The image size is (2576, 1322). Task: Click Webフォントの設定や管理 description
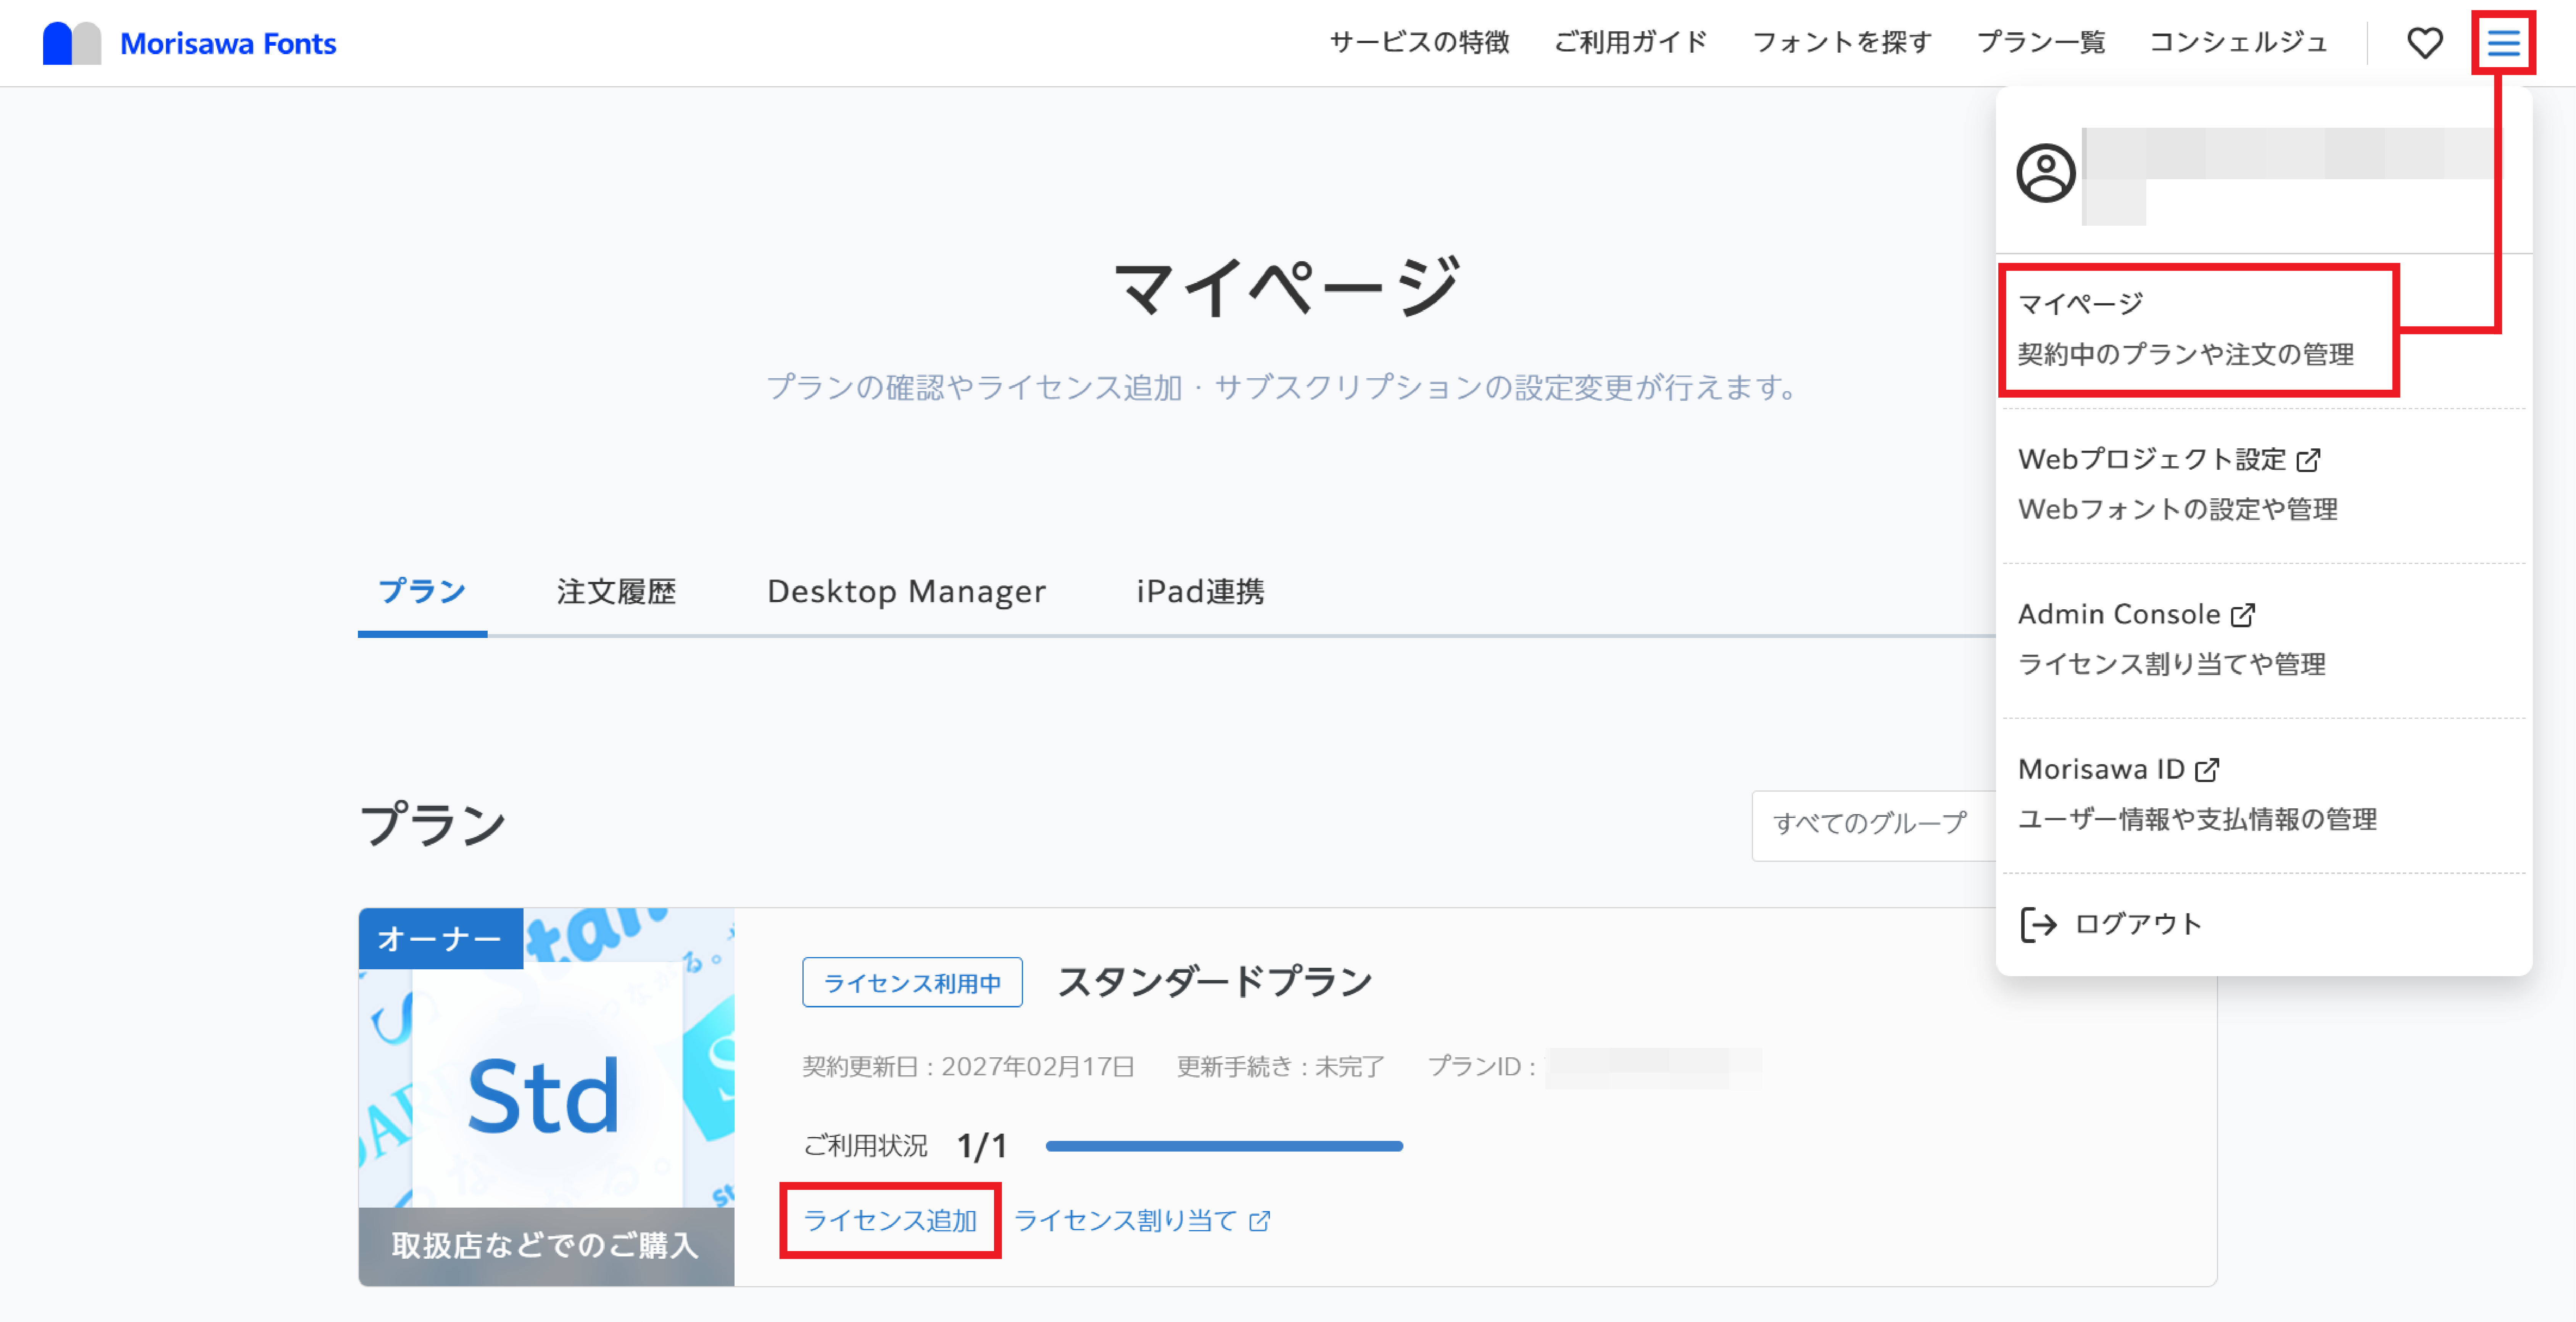pyautogui.click(x=2178, y=509)
